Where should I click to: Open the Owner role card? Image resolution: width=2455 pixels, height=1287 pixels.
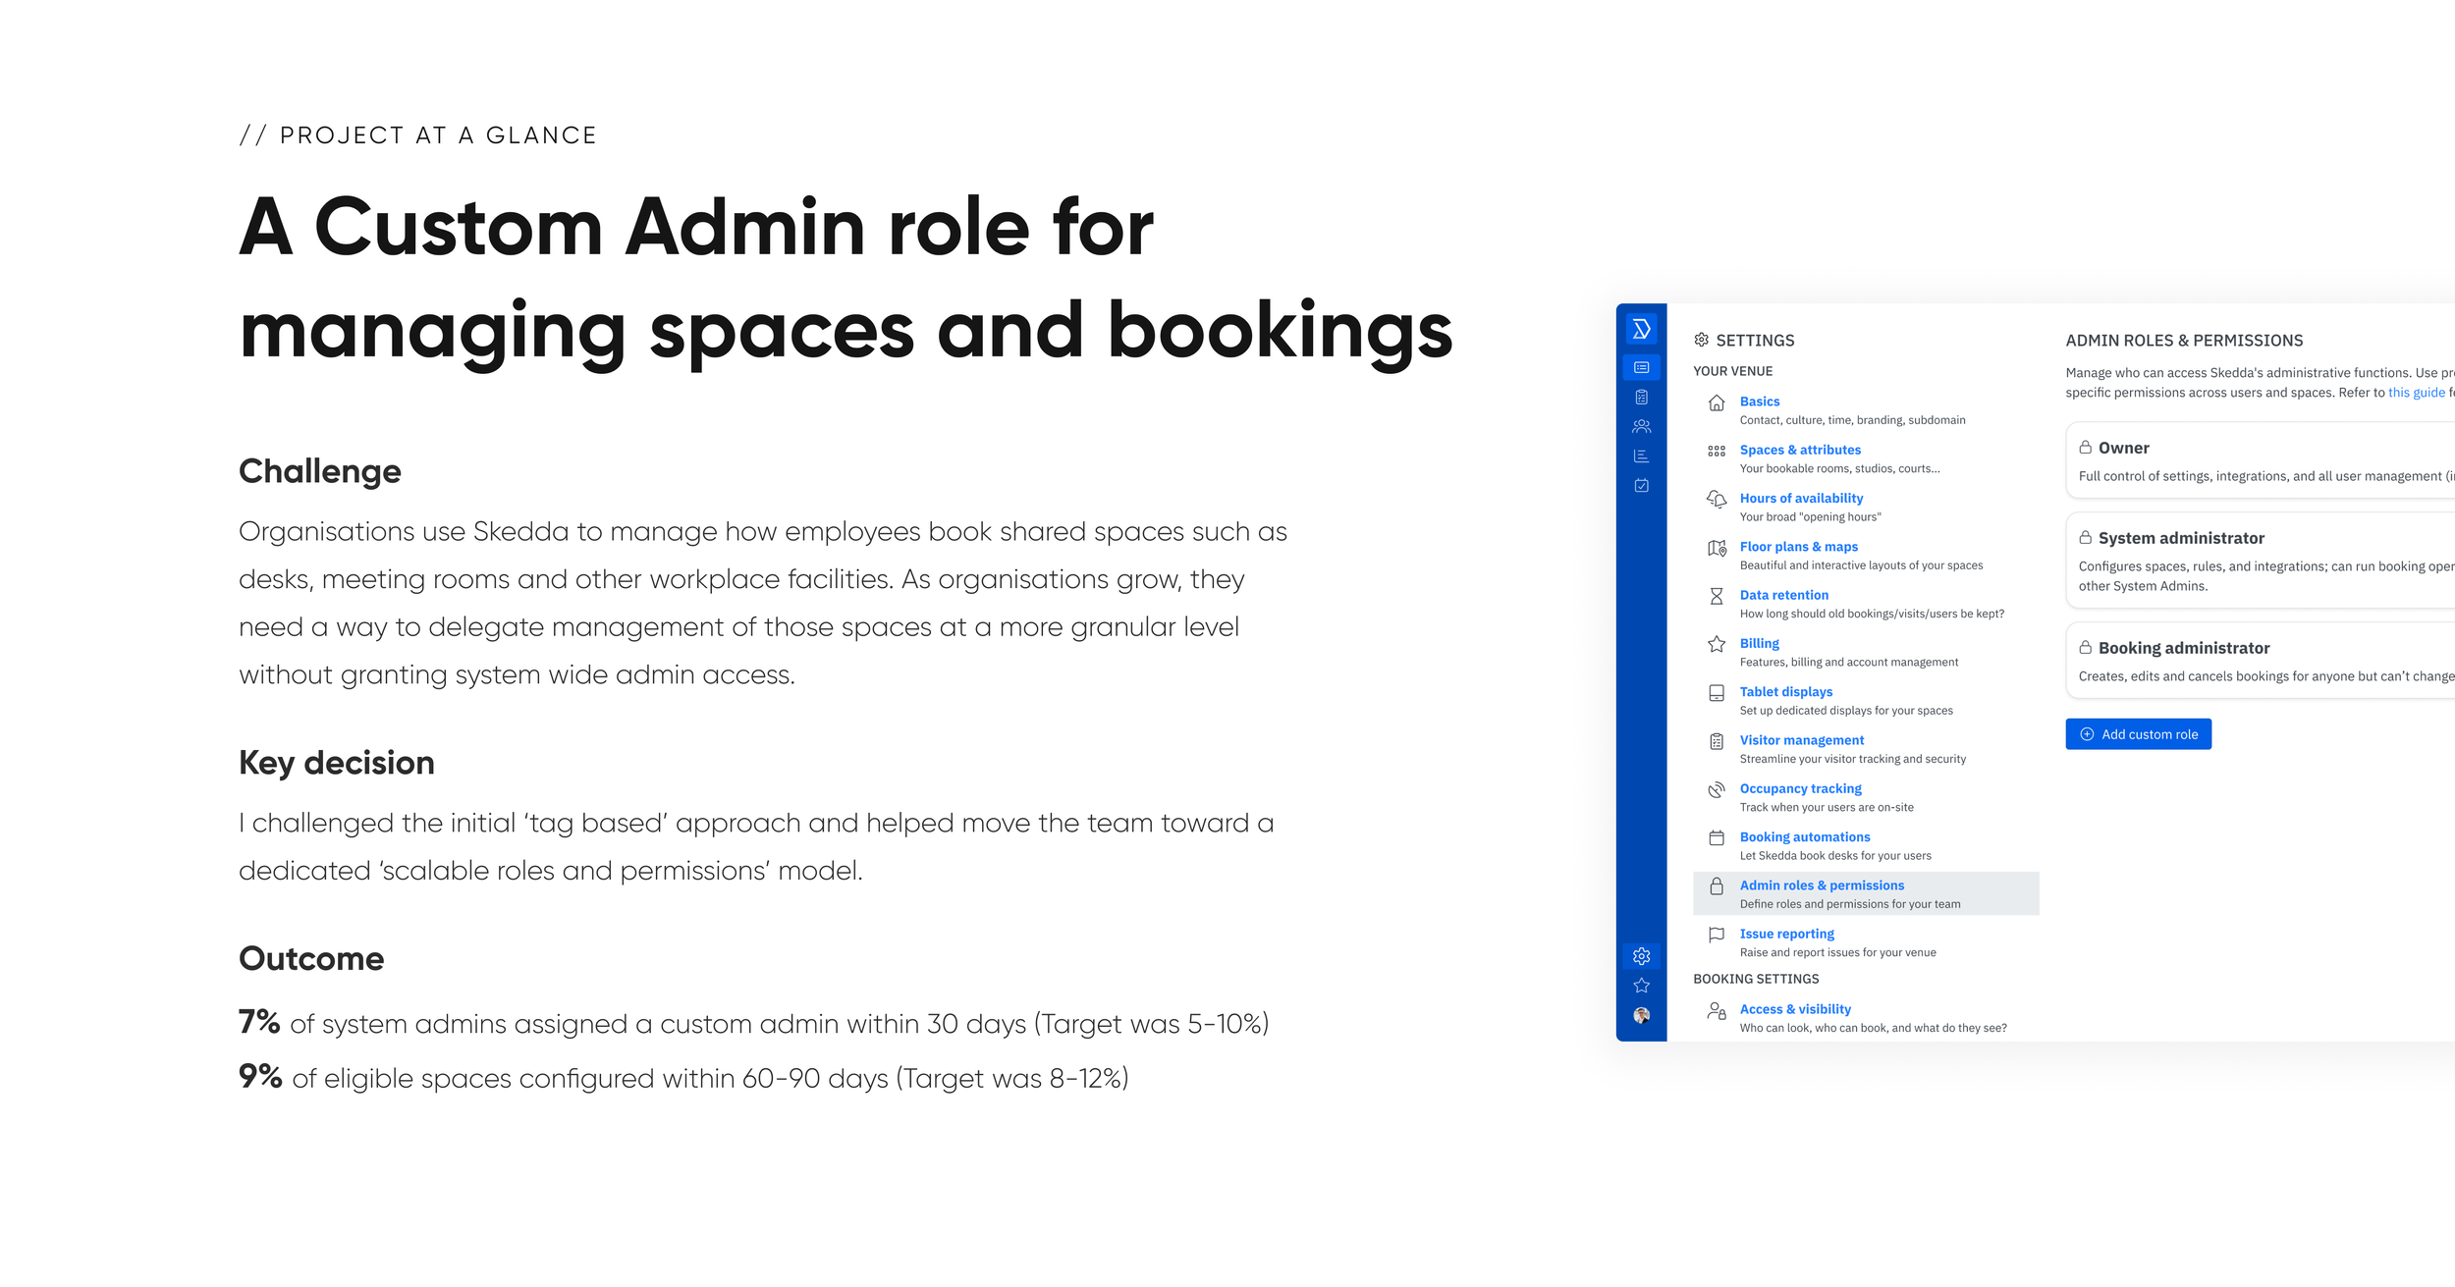[2260, 460]
